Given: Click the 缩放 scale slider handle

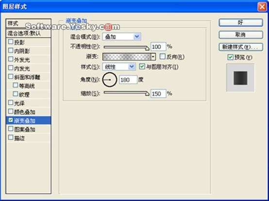Looking at the screenshot, I should (147, 94).
